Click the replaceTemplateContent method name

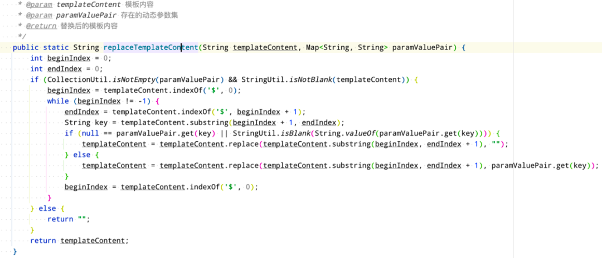pos(151,47)
